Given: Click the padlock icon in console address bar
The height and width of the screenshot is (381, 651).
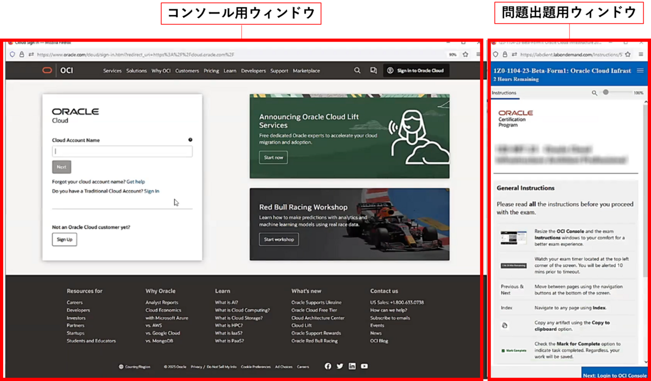Looking at the screenshot, I should pyautogui.click(x=22, y=55).
